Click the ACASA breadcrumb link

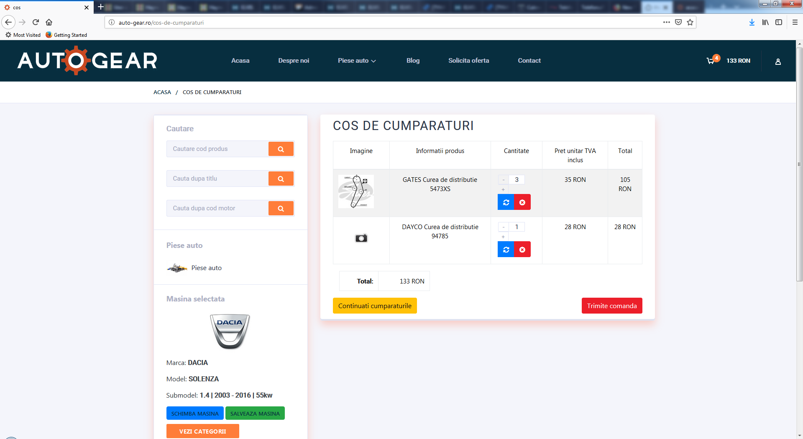[162, 92]
